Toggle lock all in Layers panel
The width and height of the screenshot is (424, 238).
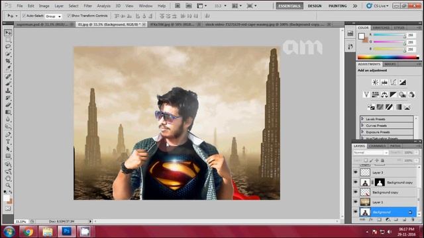pyautogui.click(x=382, y=160)
